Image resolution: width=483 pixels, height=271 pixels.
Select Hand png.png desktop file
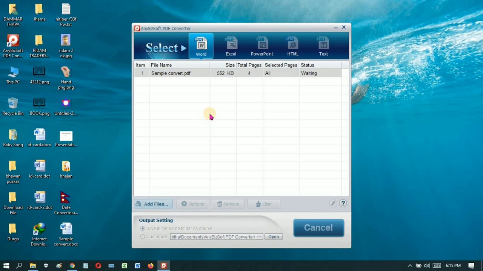66,78
